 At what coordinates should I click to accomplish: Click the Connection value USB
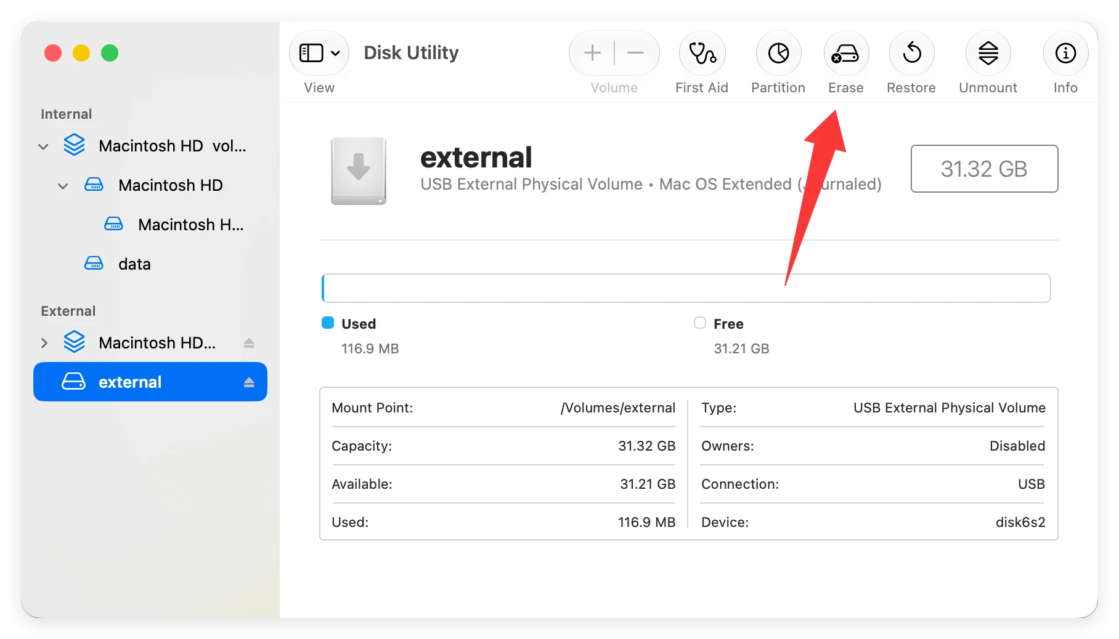coord(1032,484)
